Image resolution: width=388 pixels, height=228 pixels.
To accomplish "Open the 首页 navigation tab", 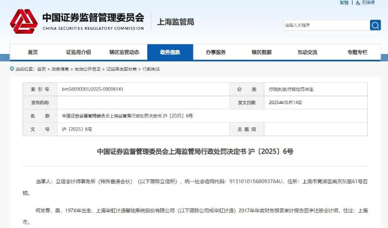I will [33, 52].
